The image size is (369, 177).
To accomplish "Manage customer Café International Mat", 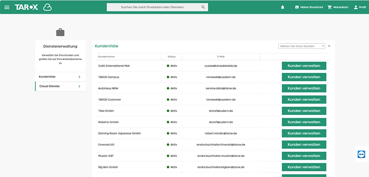I will [x=304, y=66].
